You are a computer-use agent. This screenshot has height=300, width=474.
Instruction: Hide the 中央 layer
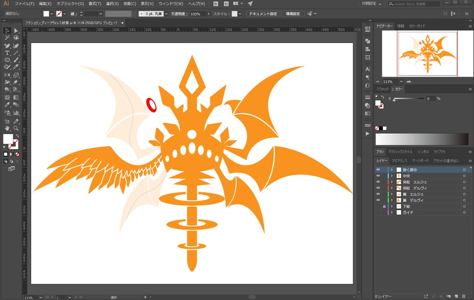point(378,176)
